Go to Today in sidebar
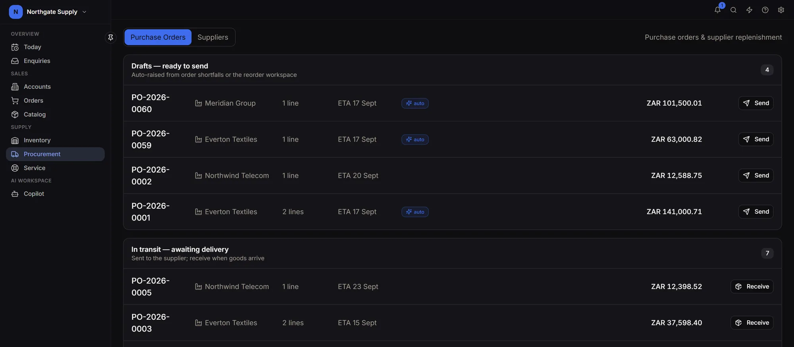 pyautogui.click(x=55, y=47)
